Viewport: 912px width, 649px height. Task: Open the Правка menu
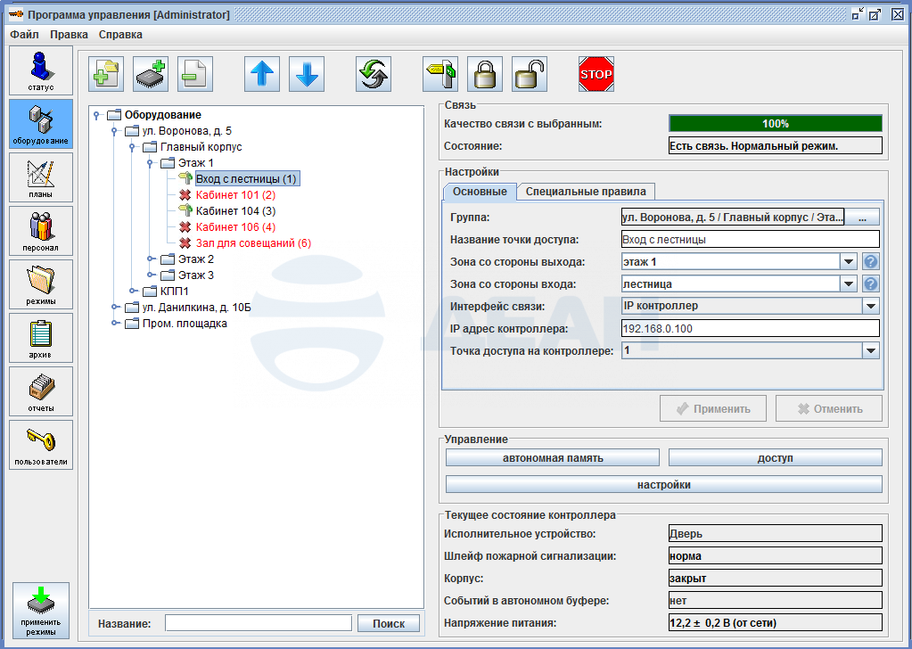(x=69, y=35)
